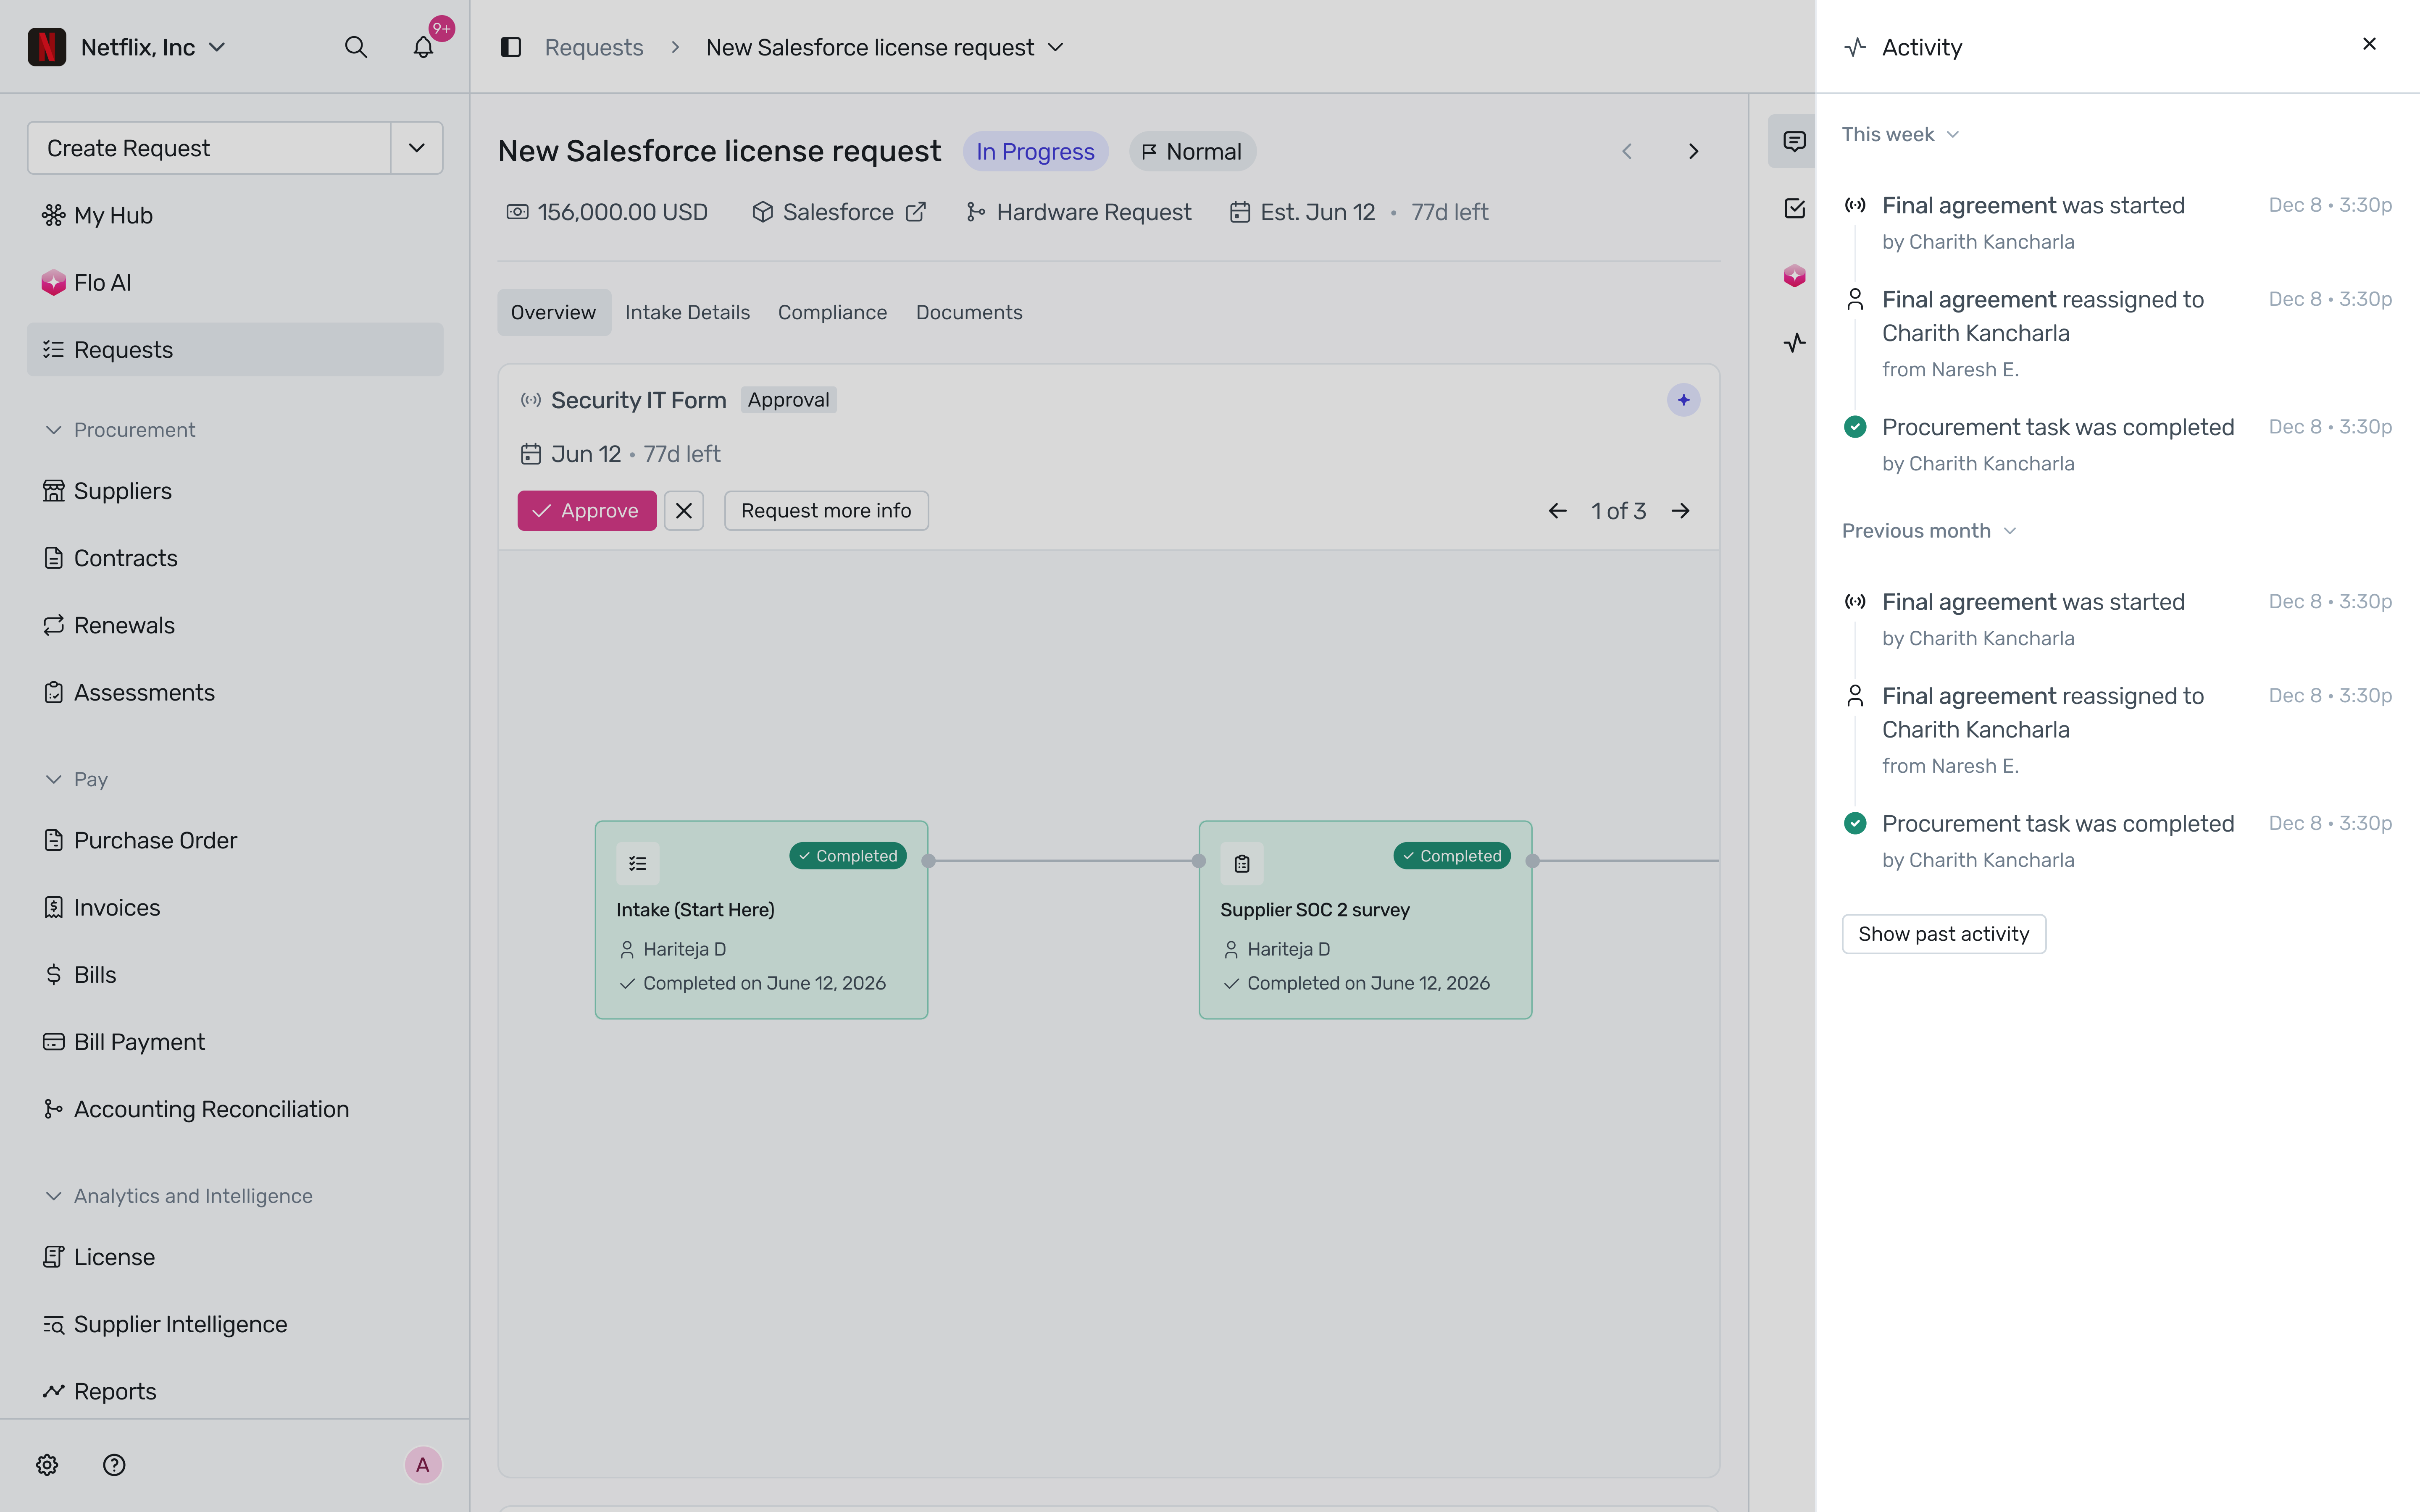Open Salesforce supplier external link icon
2420x1512 pixels.
[916, 212]
